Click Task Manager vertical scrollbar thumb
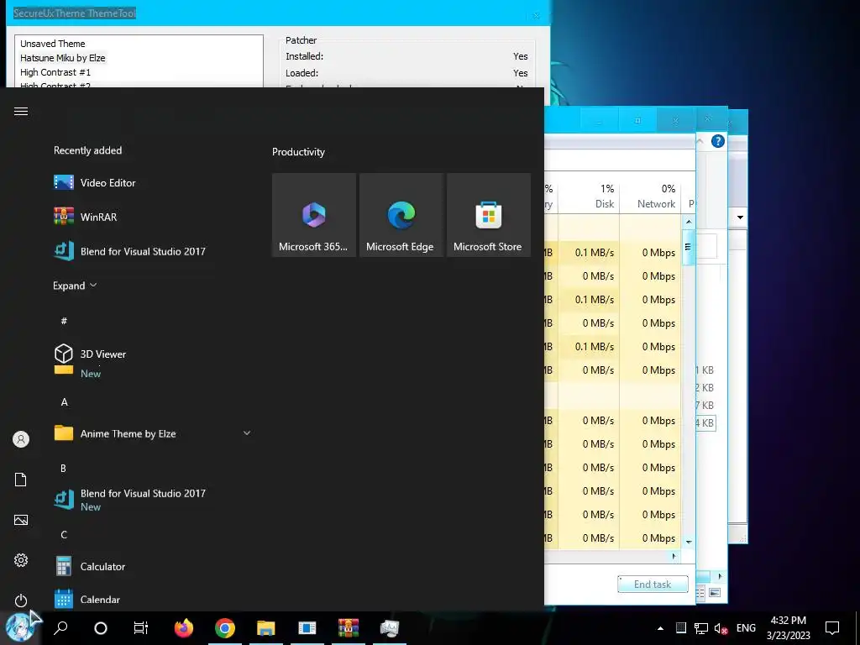 (689, 247)
